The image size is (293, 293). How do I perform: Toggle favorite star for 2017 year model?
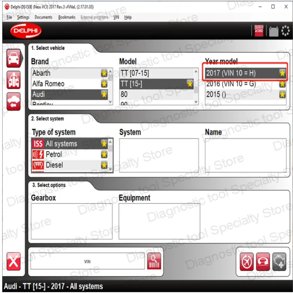(282, 73)
